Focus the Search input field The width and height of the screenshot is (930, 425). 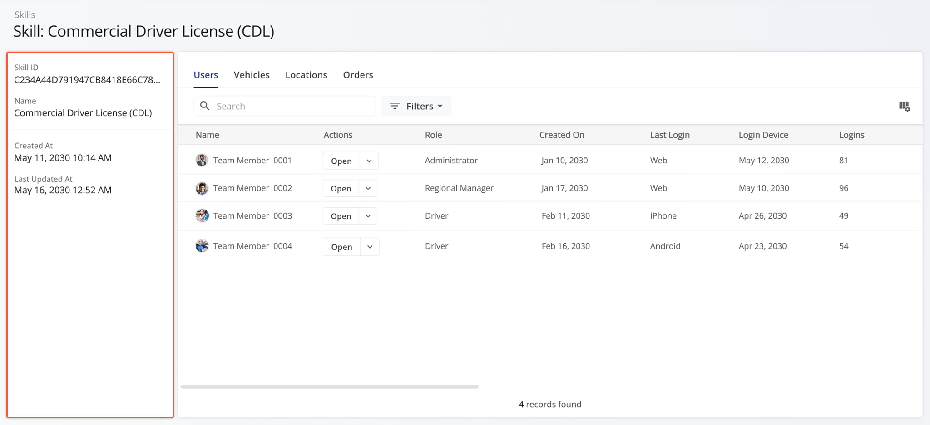point(284,106)
